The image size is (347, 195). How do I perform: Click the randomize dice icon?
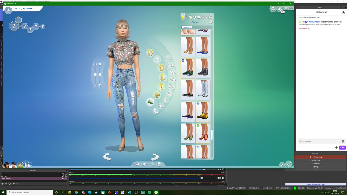point(137,164)
